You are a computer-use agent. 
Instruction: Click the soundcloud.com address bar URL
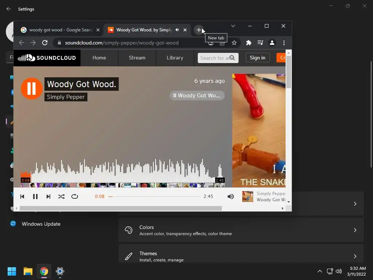point(122,43)
